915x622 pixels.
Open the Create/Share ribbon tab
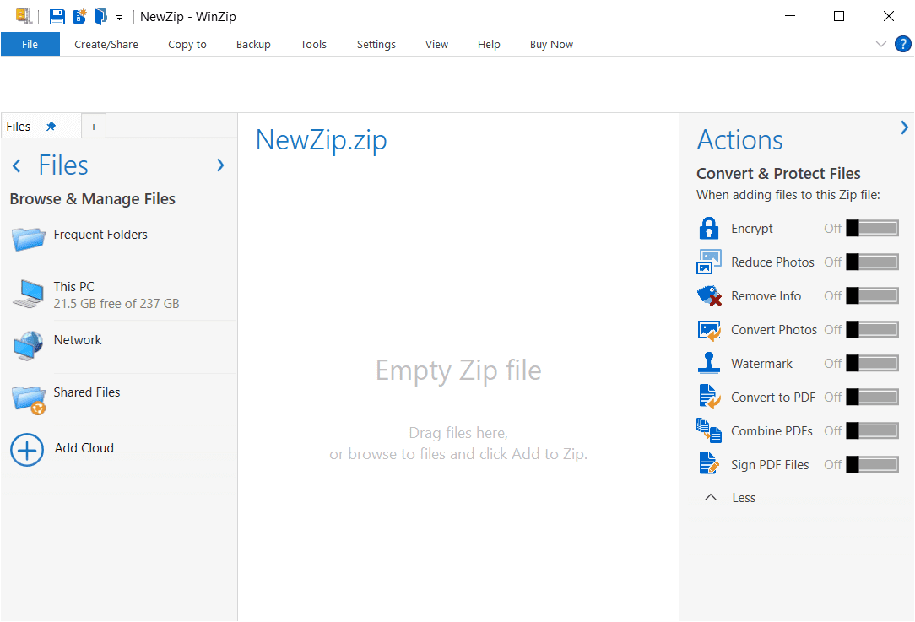(106, 45)
